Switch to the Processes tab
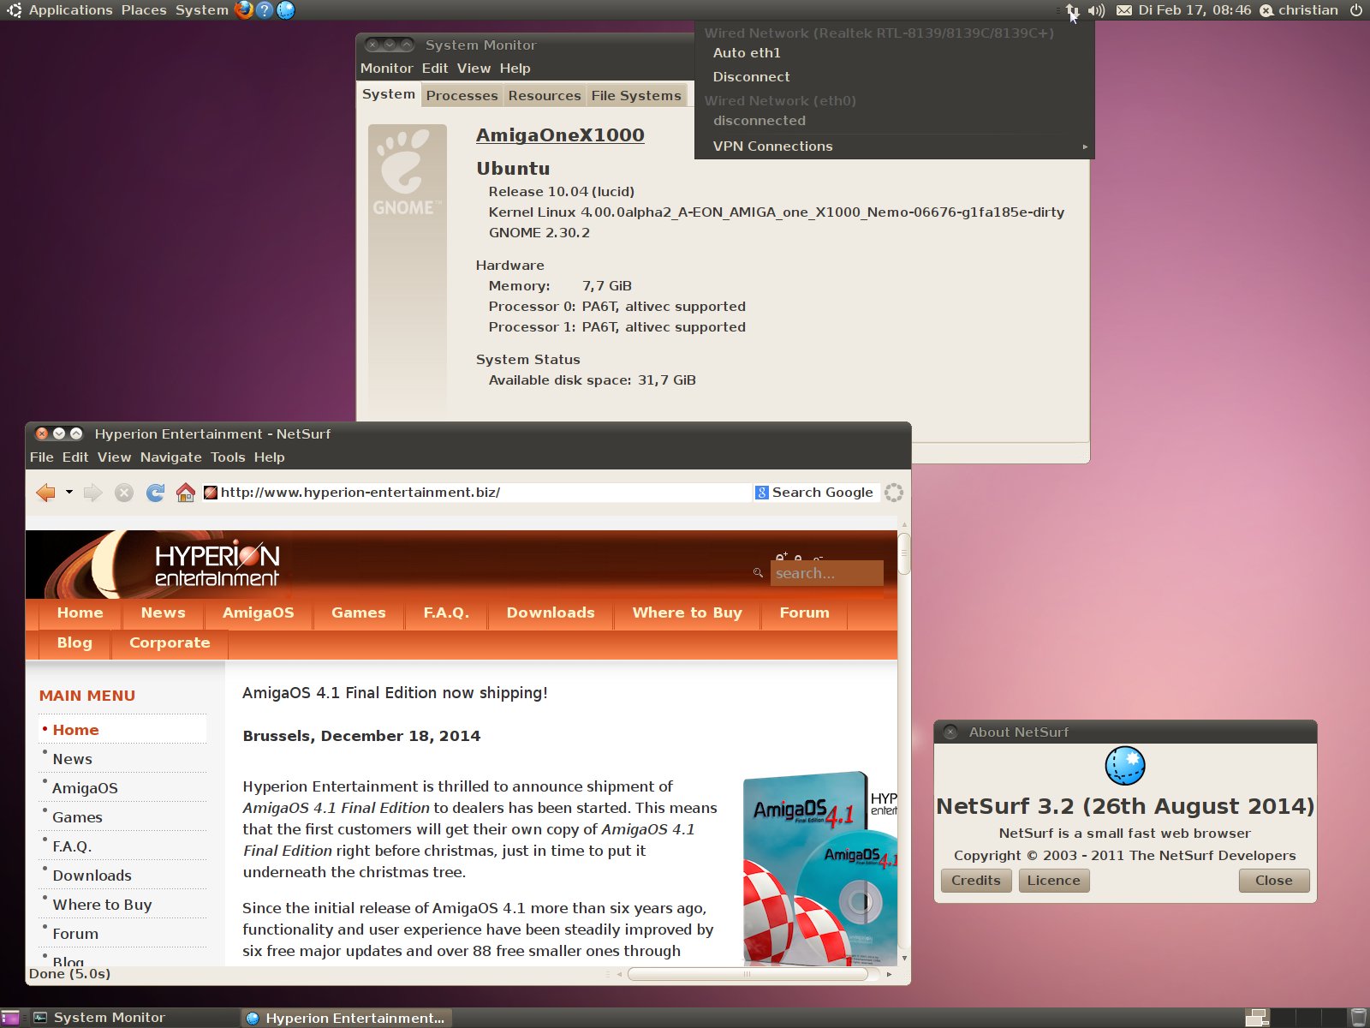 click(462, 96)
